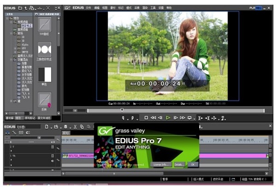
Task: Click the Play button in the player
Action: point(168,118)
